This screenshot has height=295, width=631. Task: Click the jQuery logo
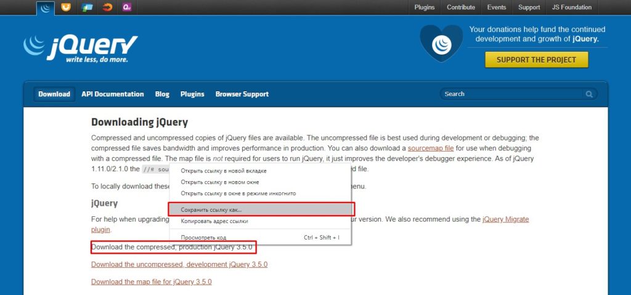point(81,48)
